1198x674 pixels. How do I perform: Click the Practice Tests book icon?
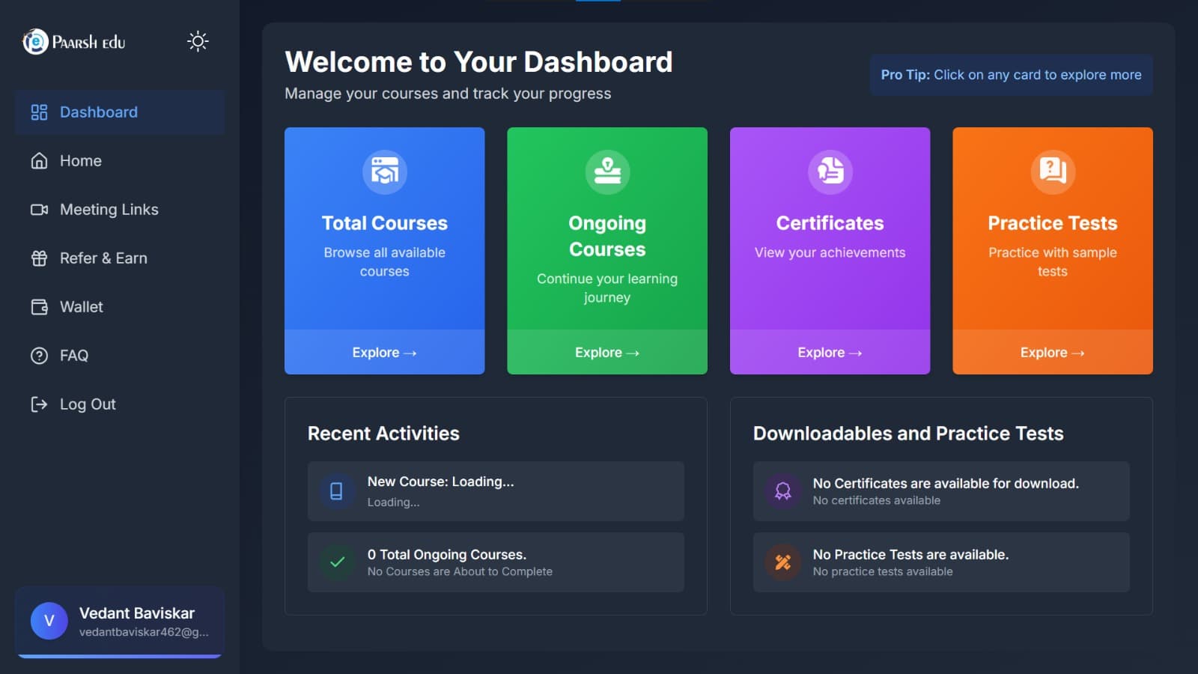(x=1052, y=171)
